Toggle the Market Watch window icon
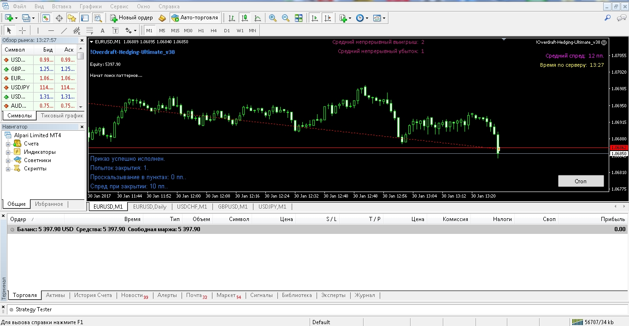The width and height of the screenshot is (629, 326). (x=46, y=18)
